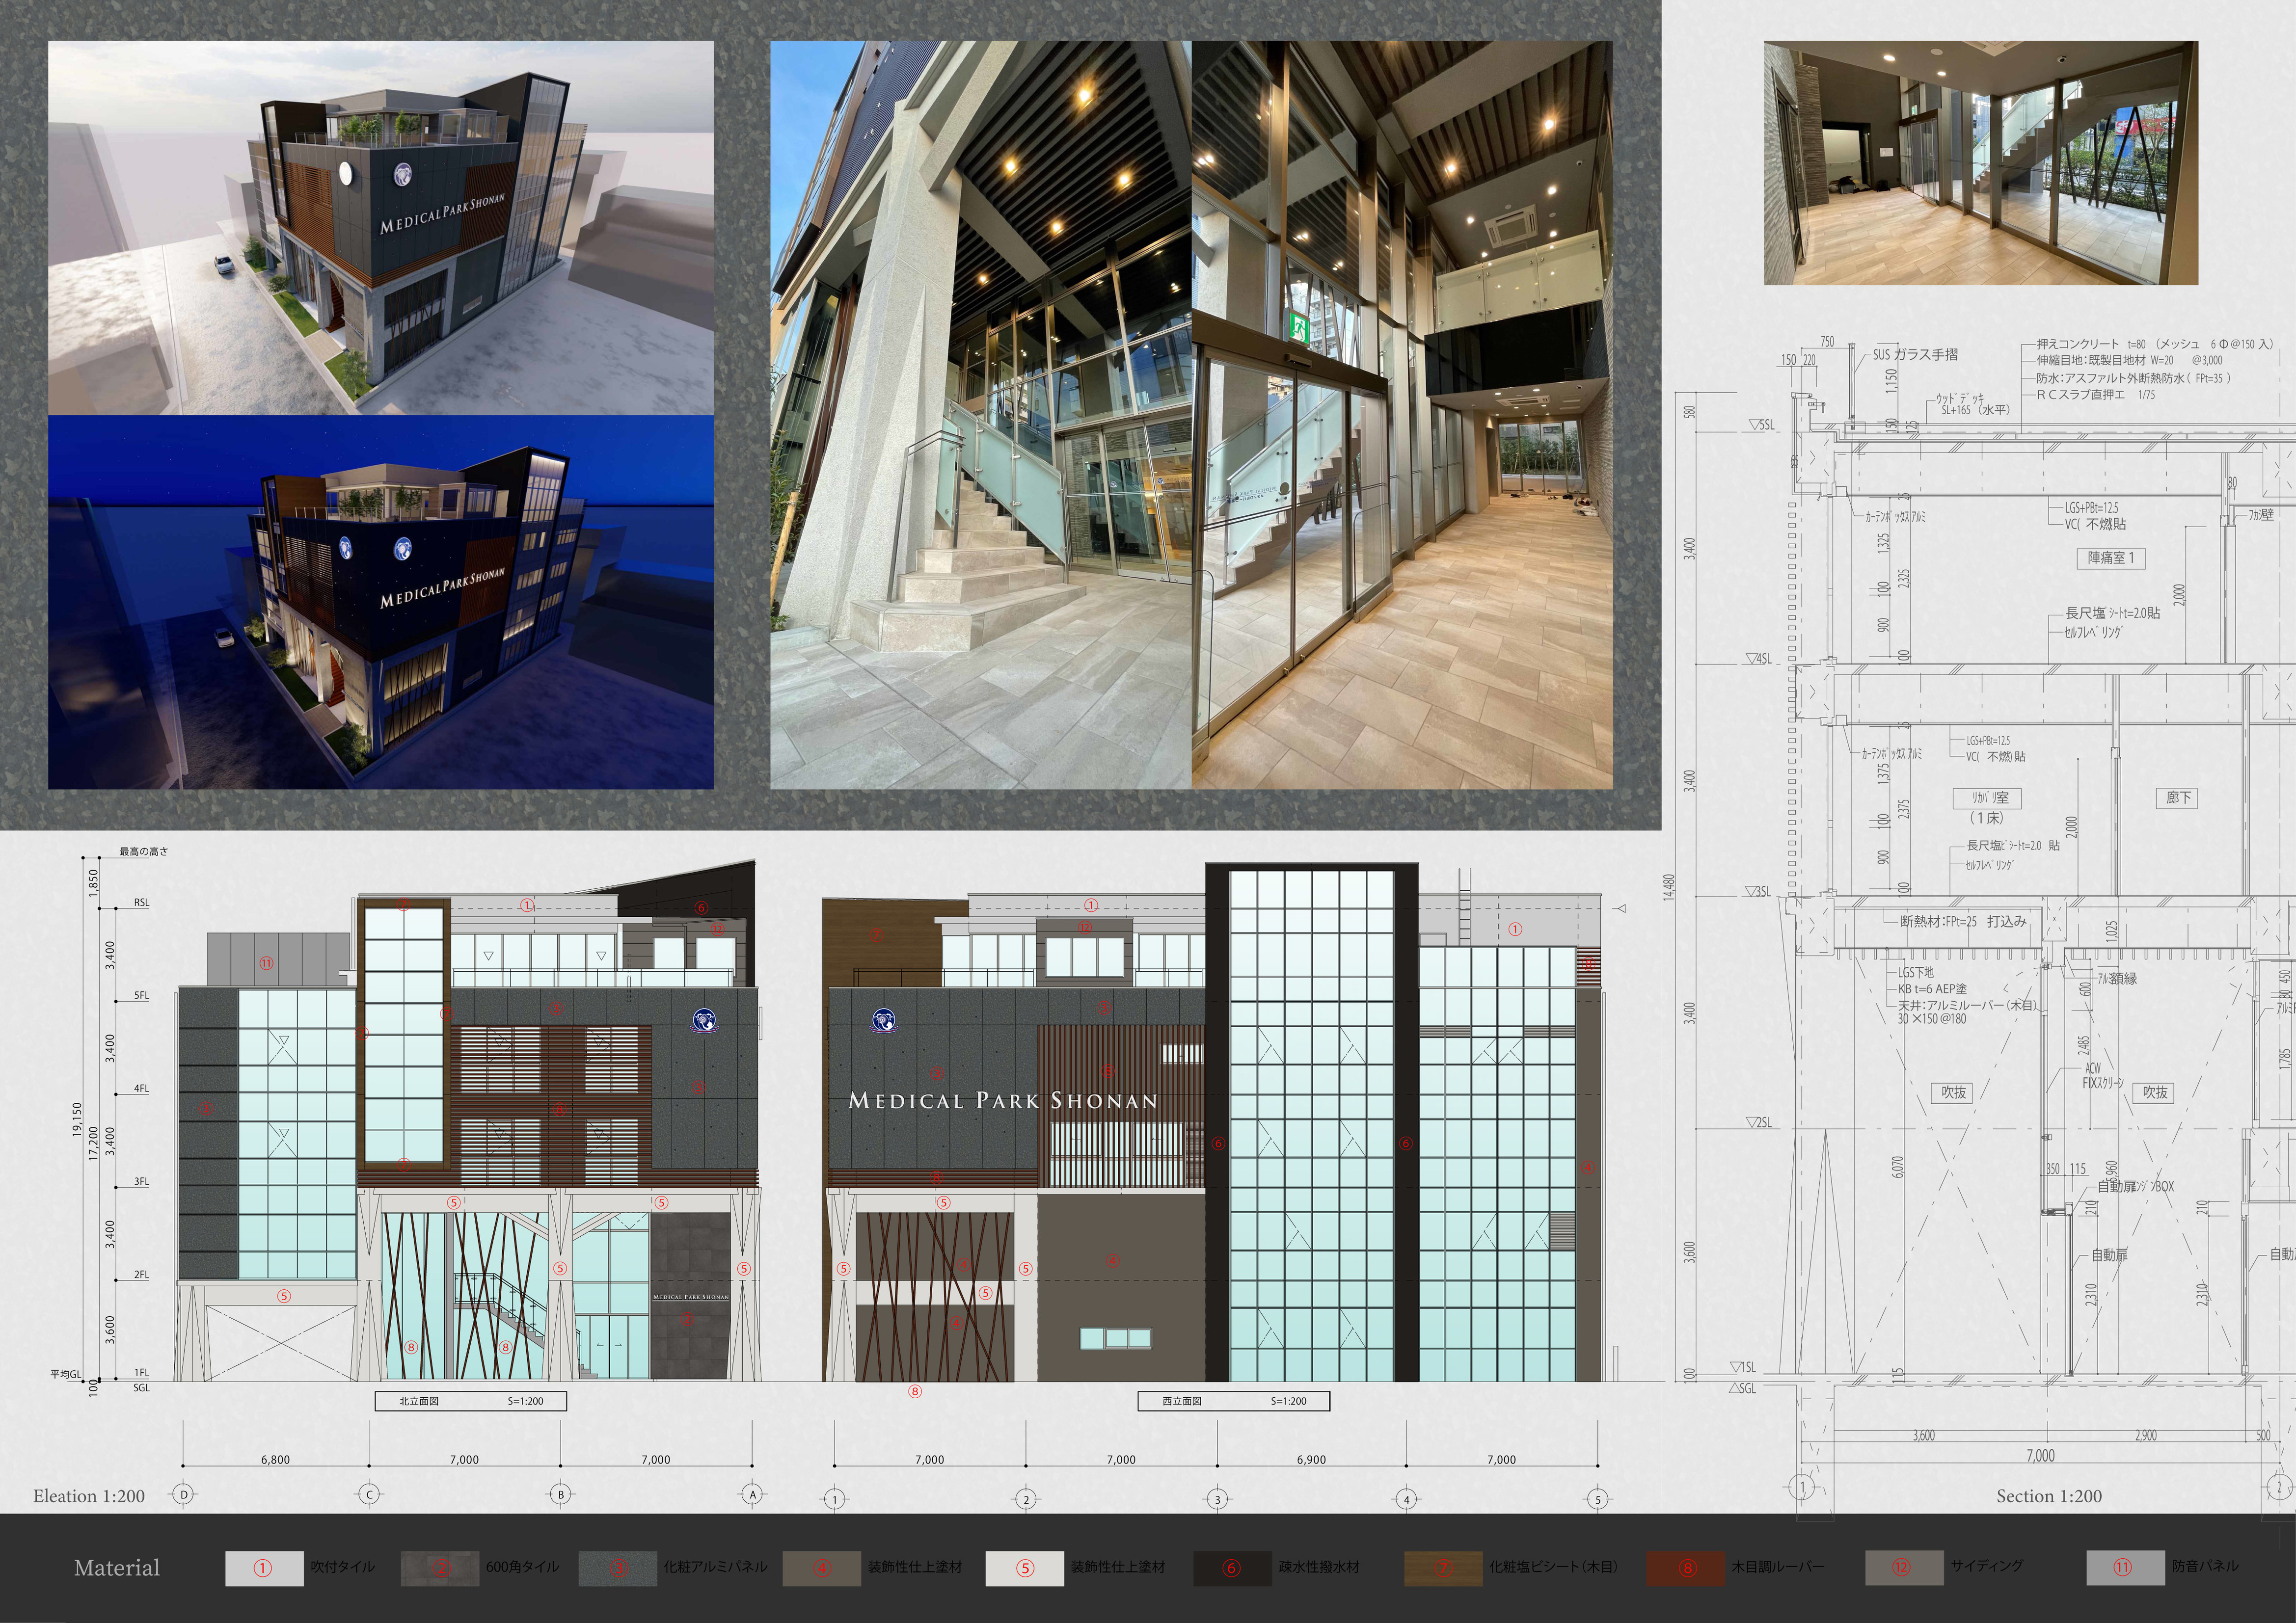Click the round logo emblem on west elevation

click(883, 1020)
